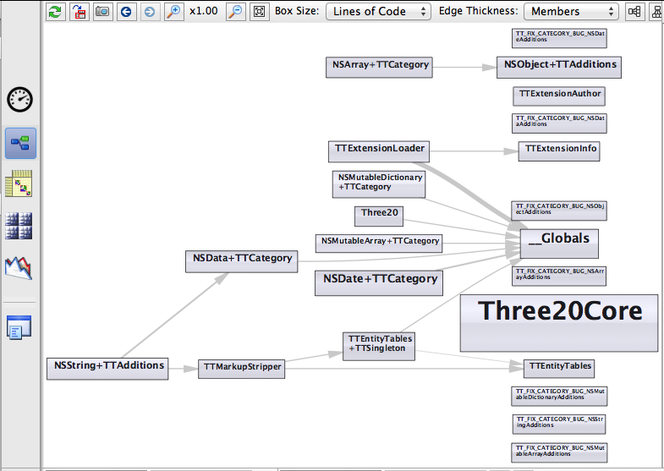Select the __Globals node
Viewport: 664px width, 471px height.
tap(559, 244)
